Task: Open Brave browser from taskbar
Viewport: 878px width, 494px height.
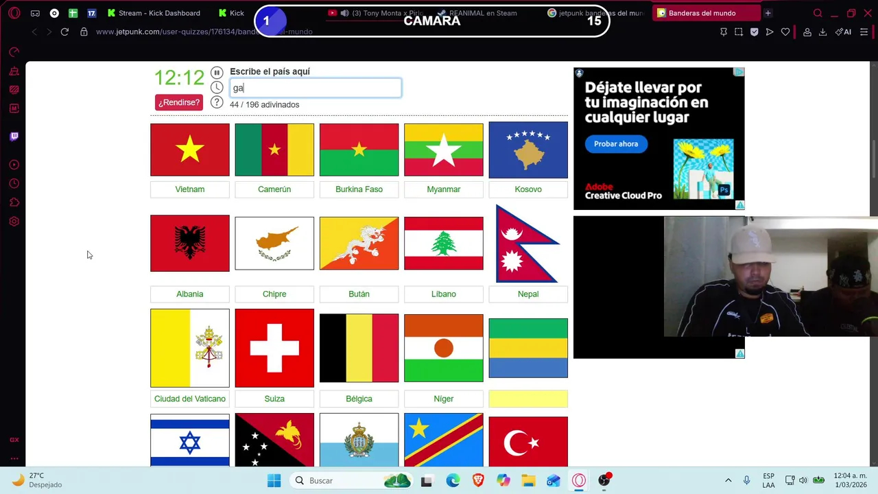Action: 478,480
